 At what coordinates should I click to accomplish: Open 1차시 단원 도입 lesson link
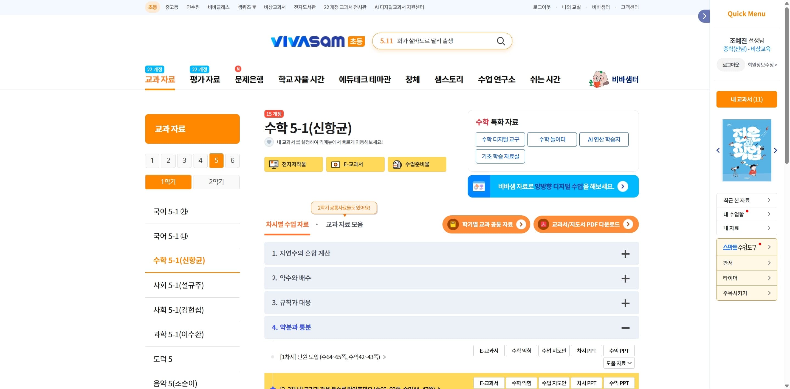333,357
